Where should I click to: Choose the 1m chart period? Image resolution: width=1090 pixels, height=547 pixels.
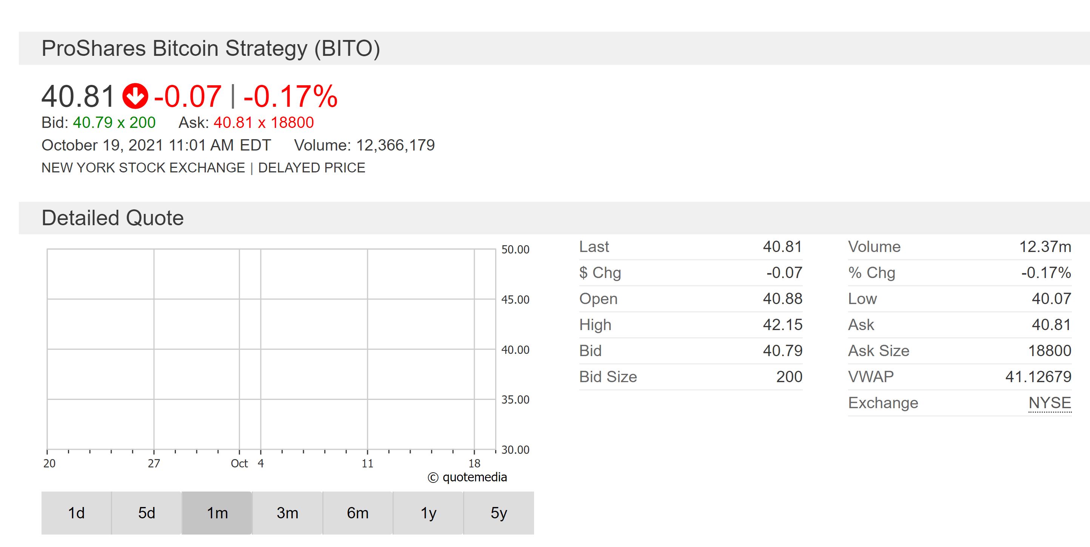point(217,513)
